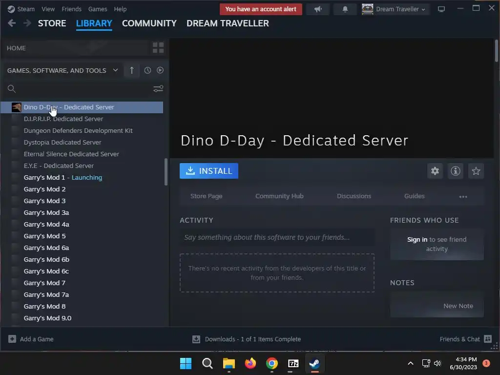Open File Explorer from taskbar
The height and width of the screenshot is (375, 500).
[x=229, y=363]
